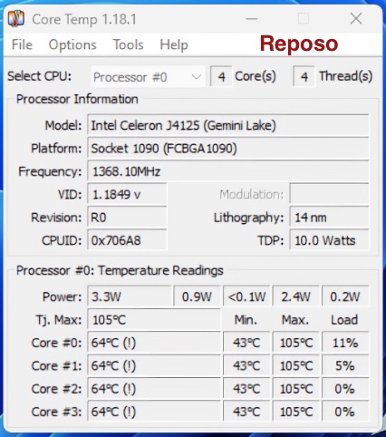The height and width of the screenshot is (437, 386).
Task: Click the VID value 1.1849 v
Action: click(127, 194)
